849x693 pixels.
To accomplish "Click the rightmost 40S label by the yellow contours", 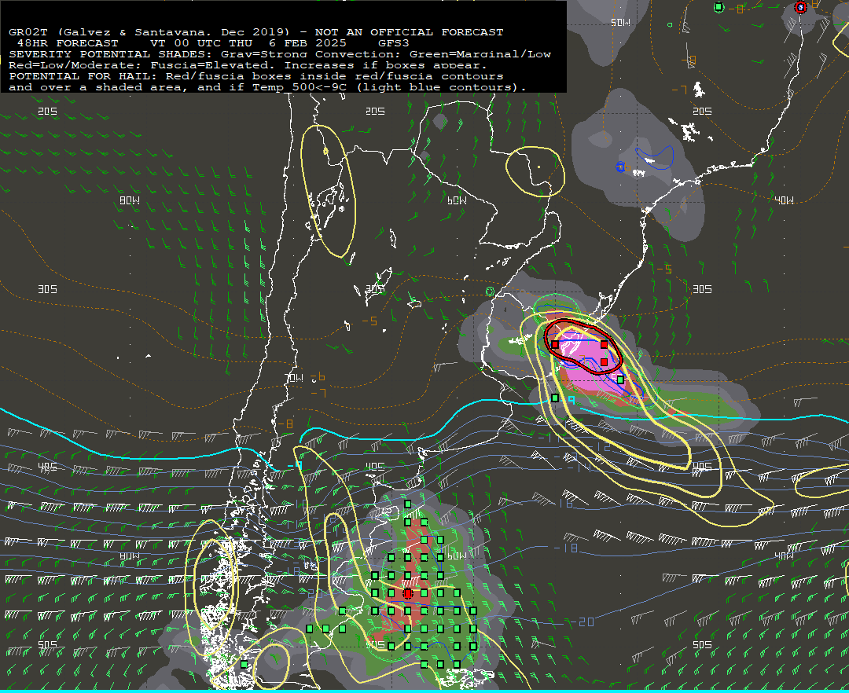I will click(702, 467).
